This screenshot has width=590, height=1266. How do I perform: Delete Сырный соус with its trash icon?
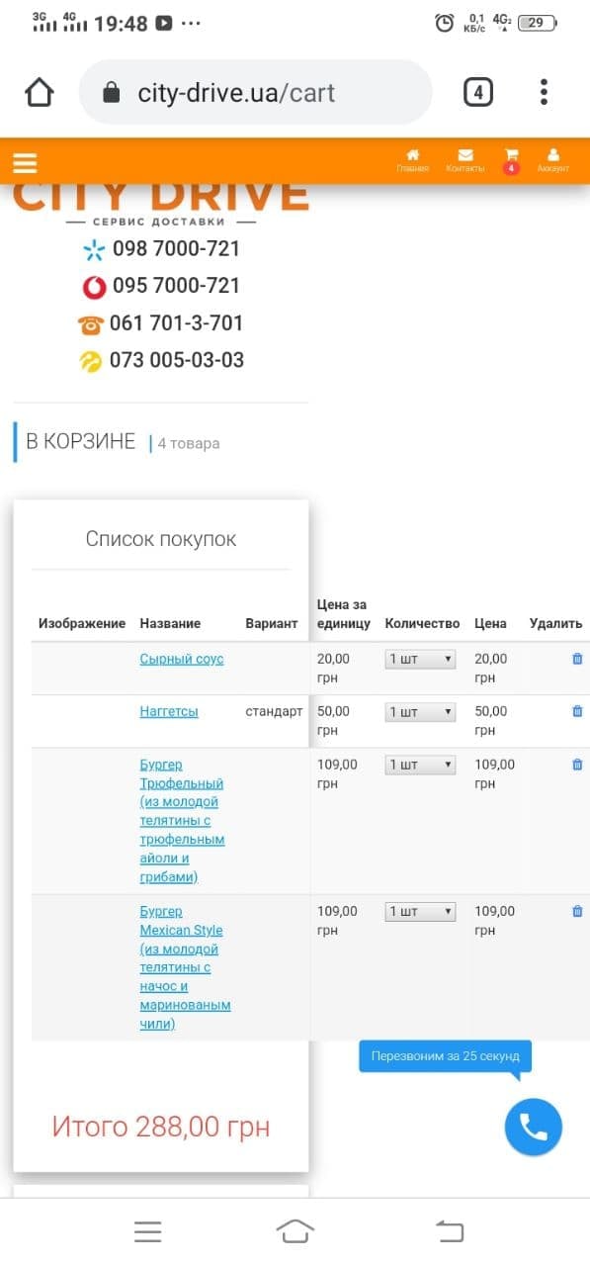578,659
